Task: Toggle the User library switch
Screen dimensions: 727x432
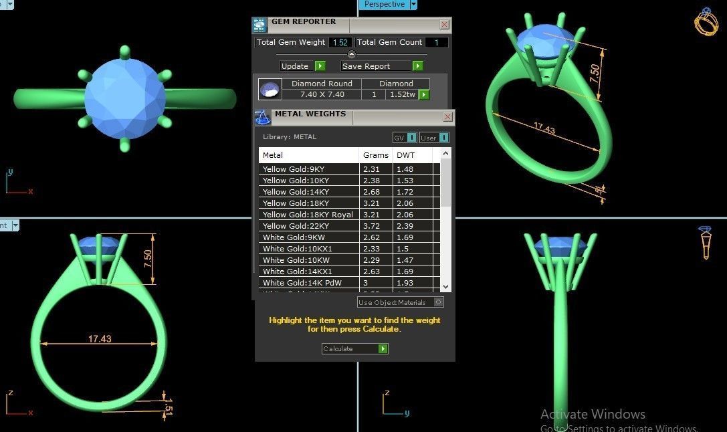Action: pyautogui.click(x=443, y=138)
